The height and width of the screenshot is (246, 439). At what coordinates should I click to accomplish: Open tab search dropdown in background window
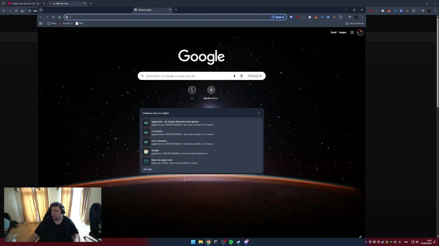(x=4, y=3)
